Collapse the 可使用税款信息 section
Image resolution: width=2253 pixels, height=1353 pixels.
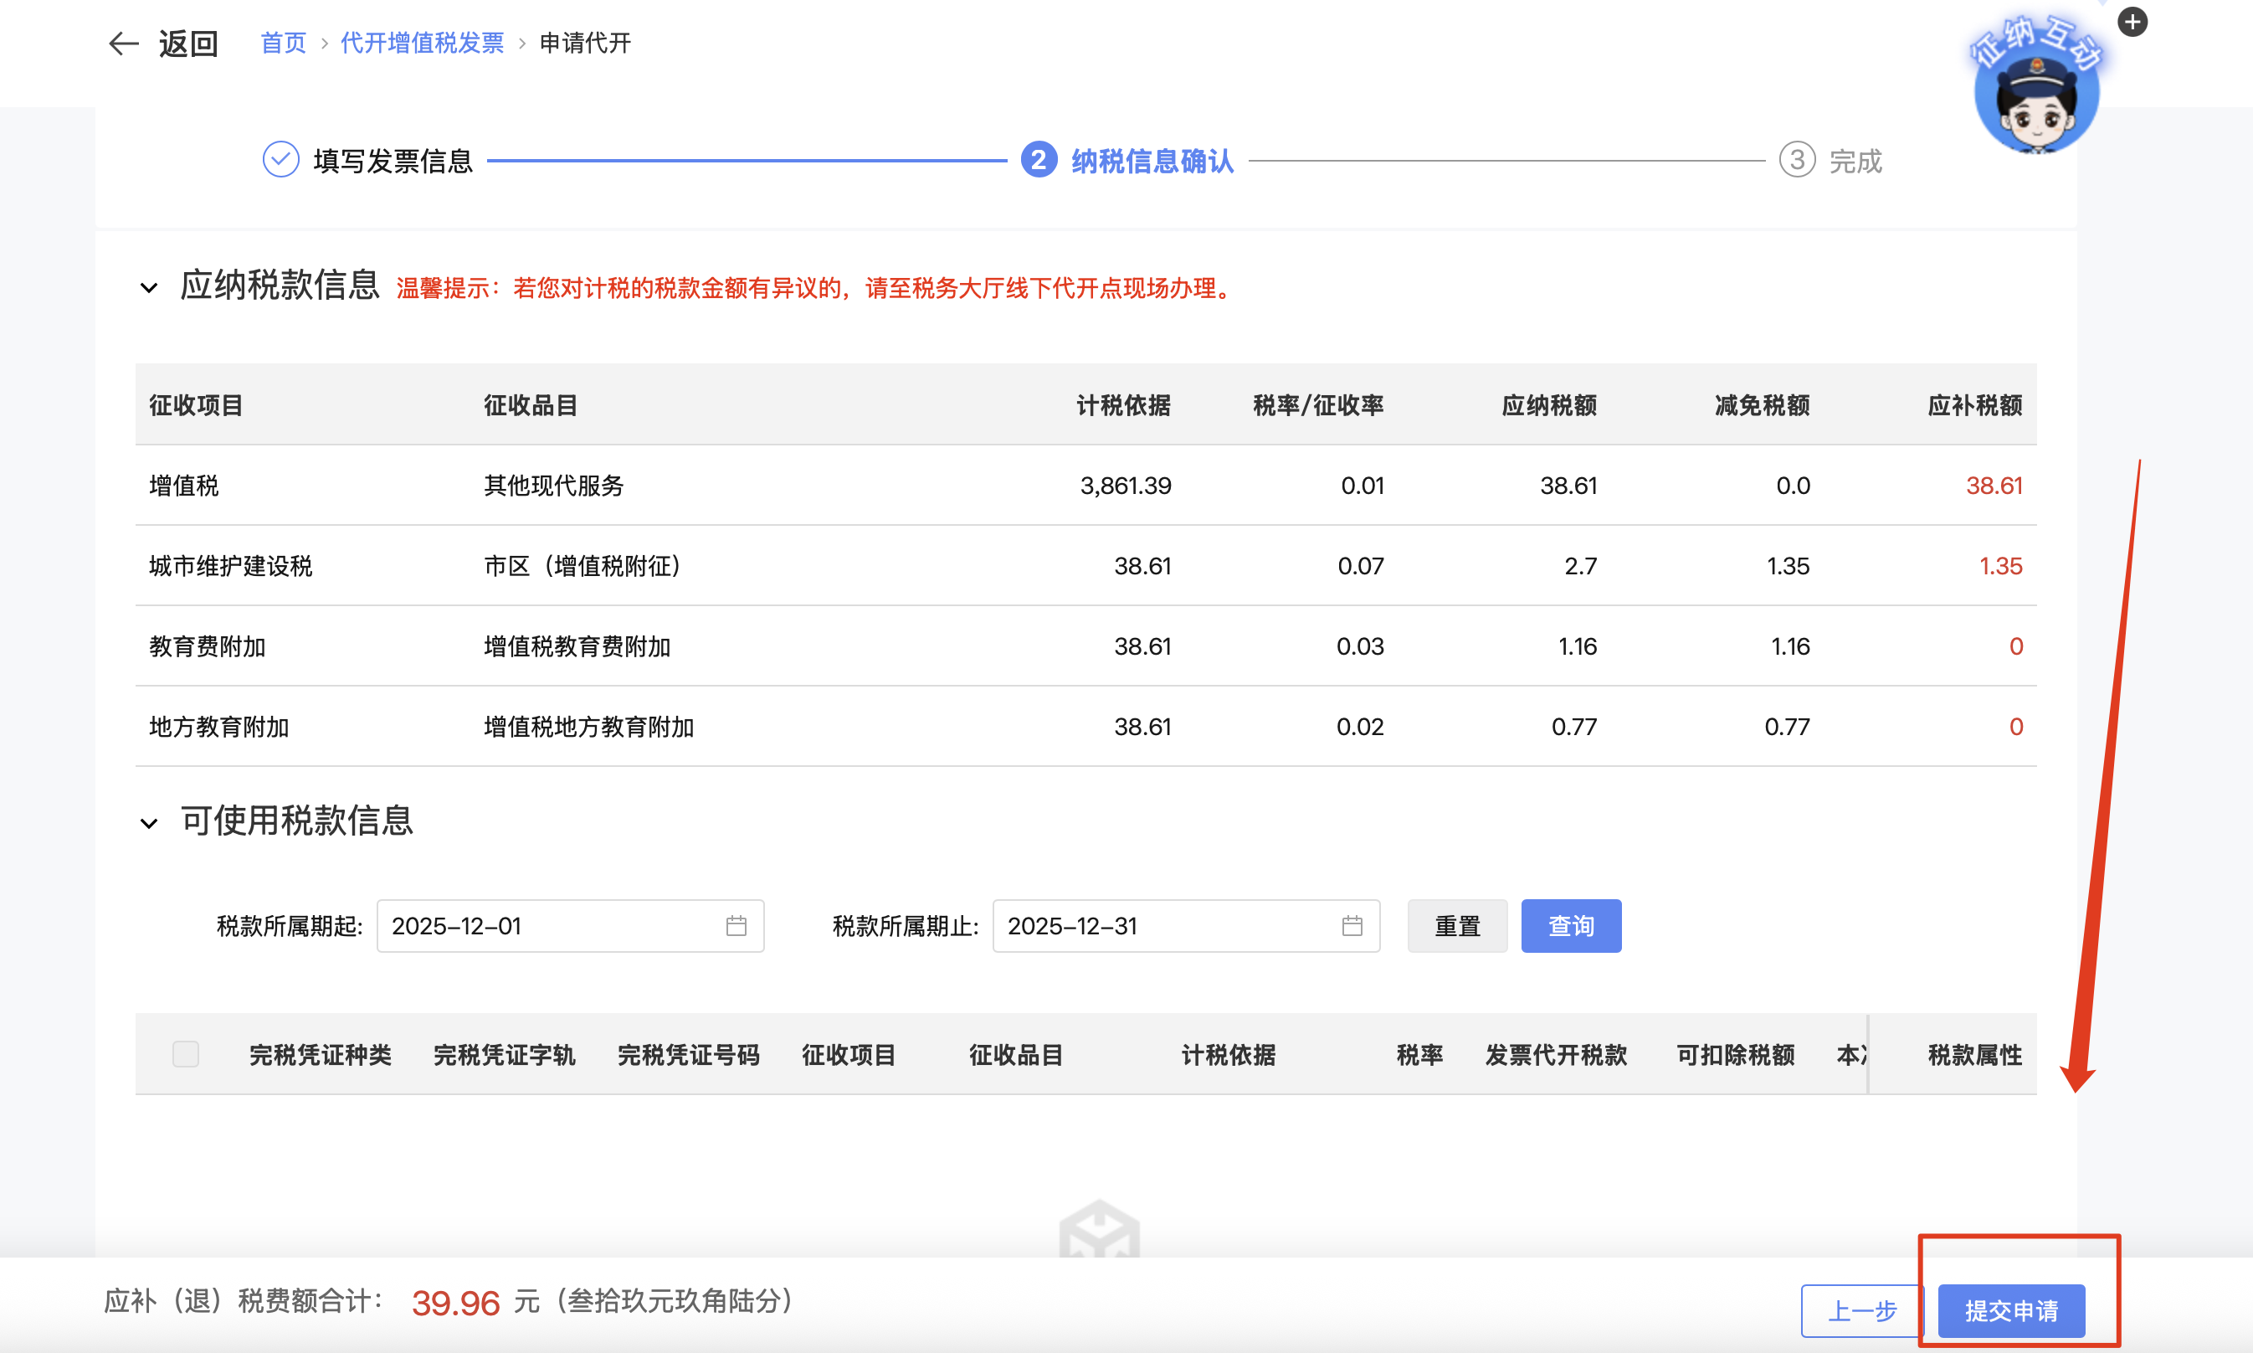[x=149, y=823]
